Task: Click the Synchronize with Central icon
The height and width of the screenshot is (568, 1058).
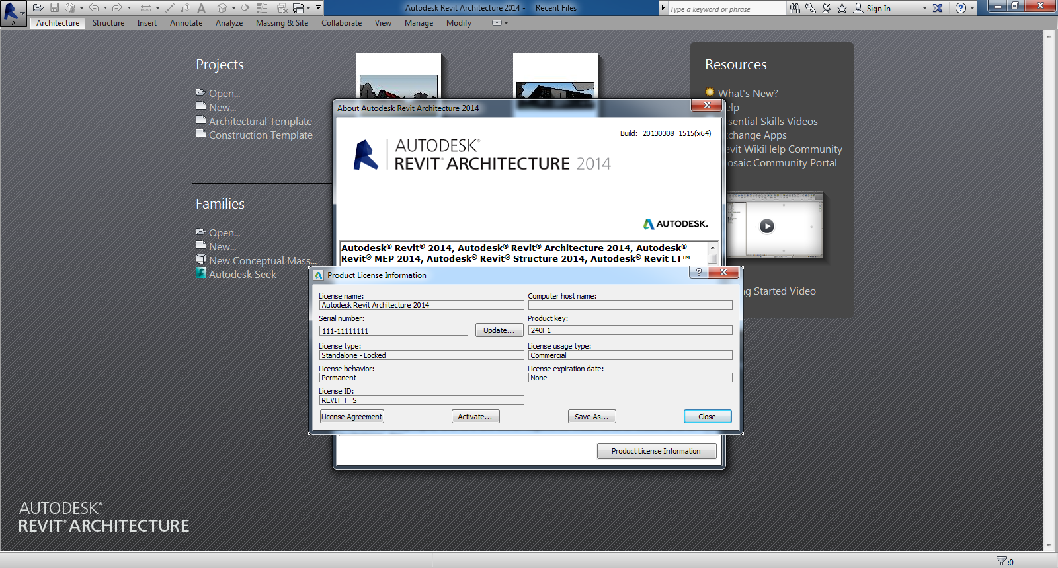Action: (70, 8)
